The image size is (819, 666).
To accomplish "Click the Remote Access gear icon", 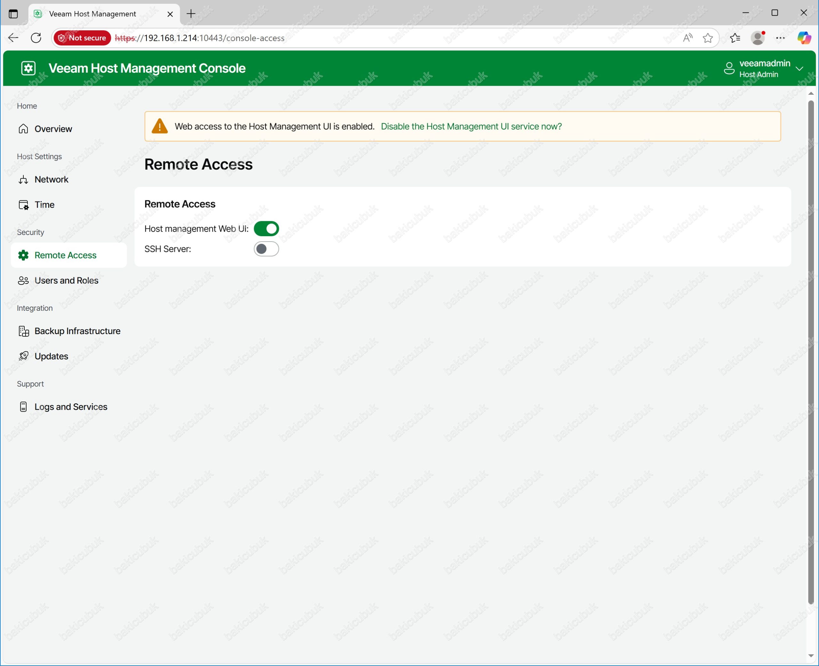I will [23, 255].
